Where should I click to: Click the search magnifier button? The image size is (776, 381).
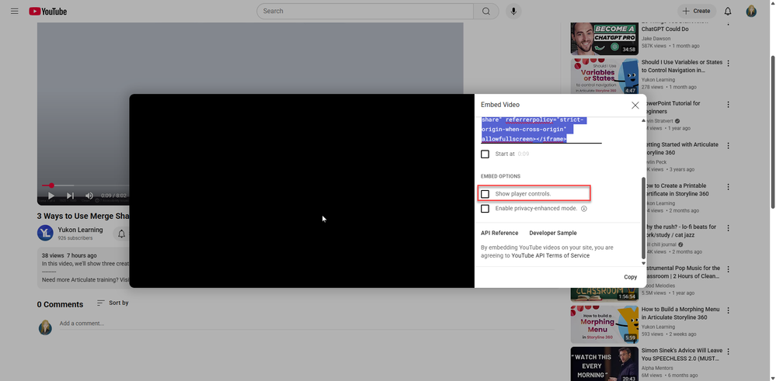tap(486, 11)
